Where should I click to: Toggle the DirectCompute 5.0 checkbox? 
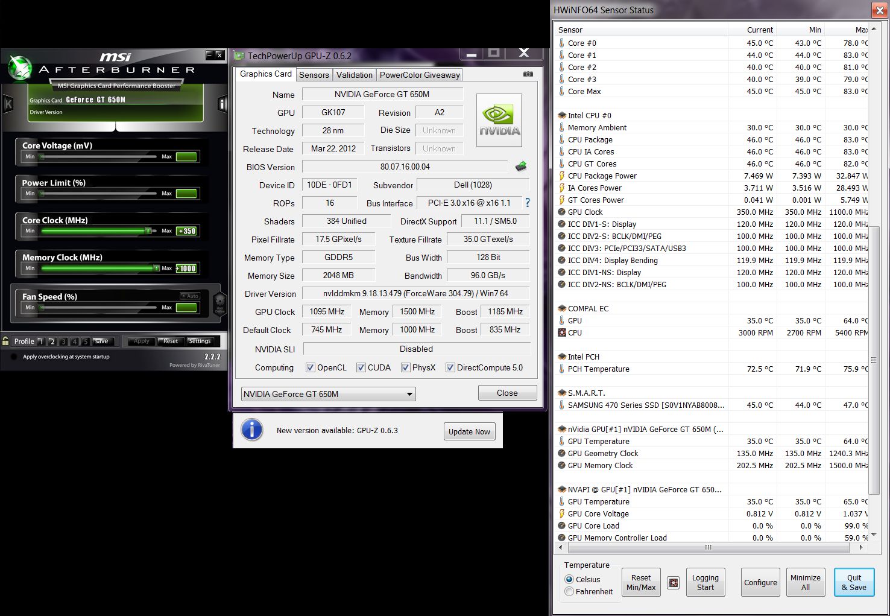click(450, 367)
